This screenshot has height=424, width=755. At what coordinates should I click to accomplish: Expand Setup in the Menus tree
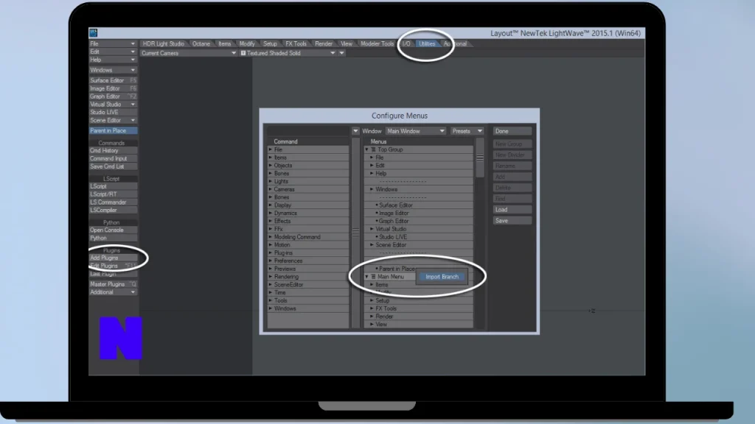[x=372, y=300]
